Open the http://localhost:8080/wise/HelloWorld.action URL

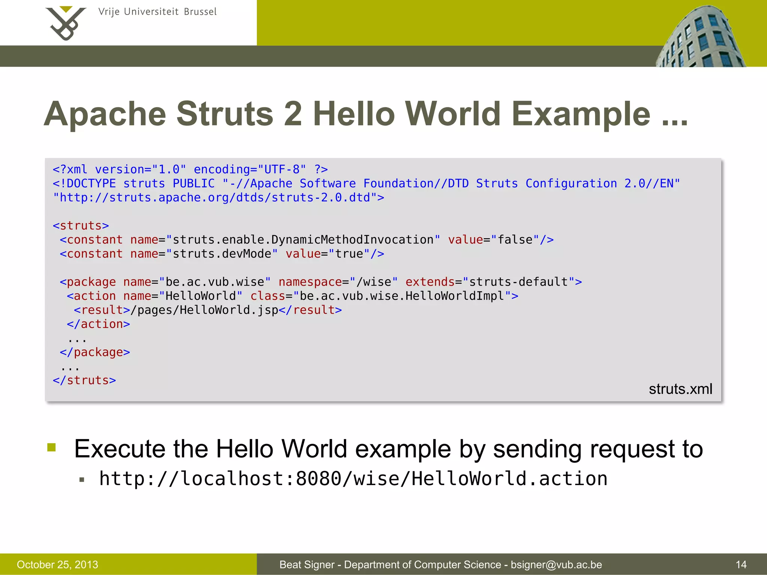(x=353, y=479)
